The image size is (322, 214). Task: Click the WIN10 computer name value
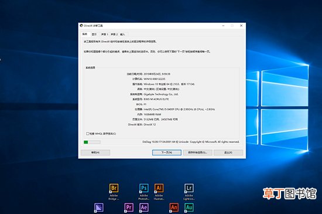point(154,79)
